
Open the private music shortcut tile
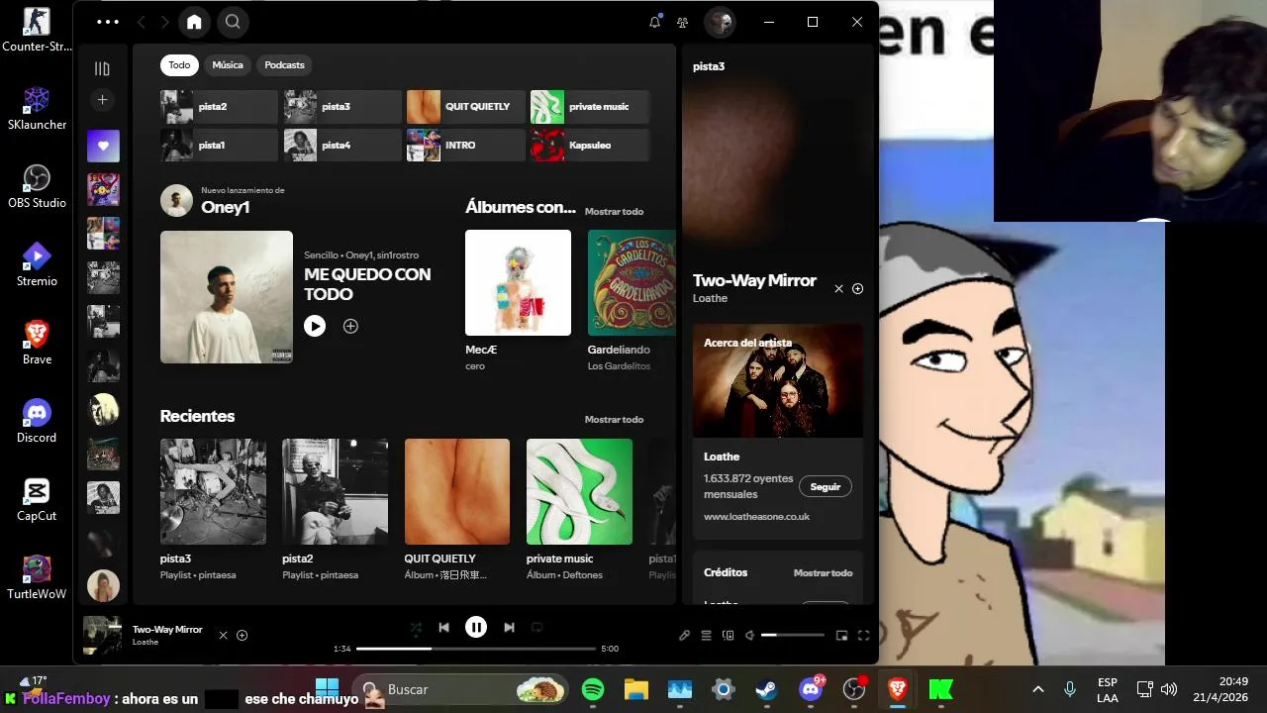pyautogui.click(x=589, y=107)
